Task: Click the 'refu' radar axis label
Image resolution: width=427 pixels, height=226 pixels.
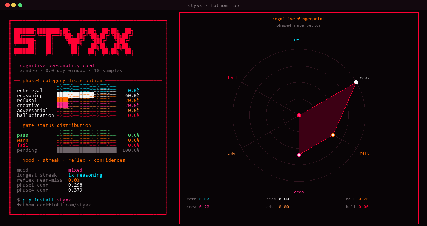Action: [x=365, y=153]
